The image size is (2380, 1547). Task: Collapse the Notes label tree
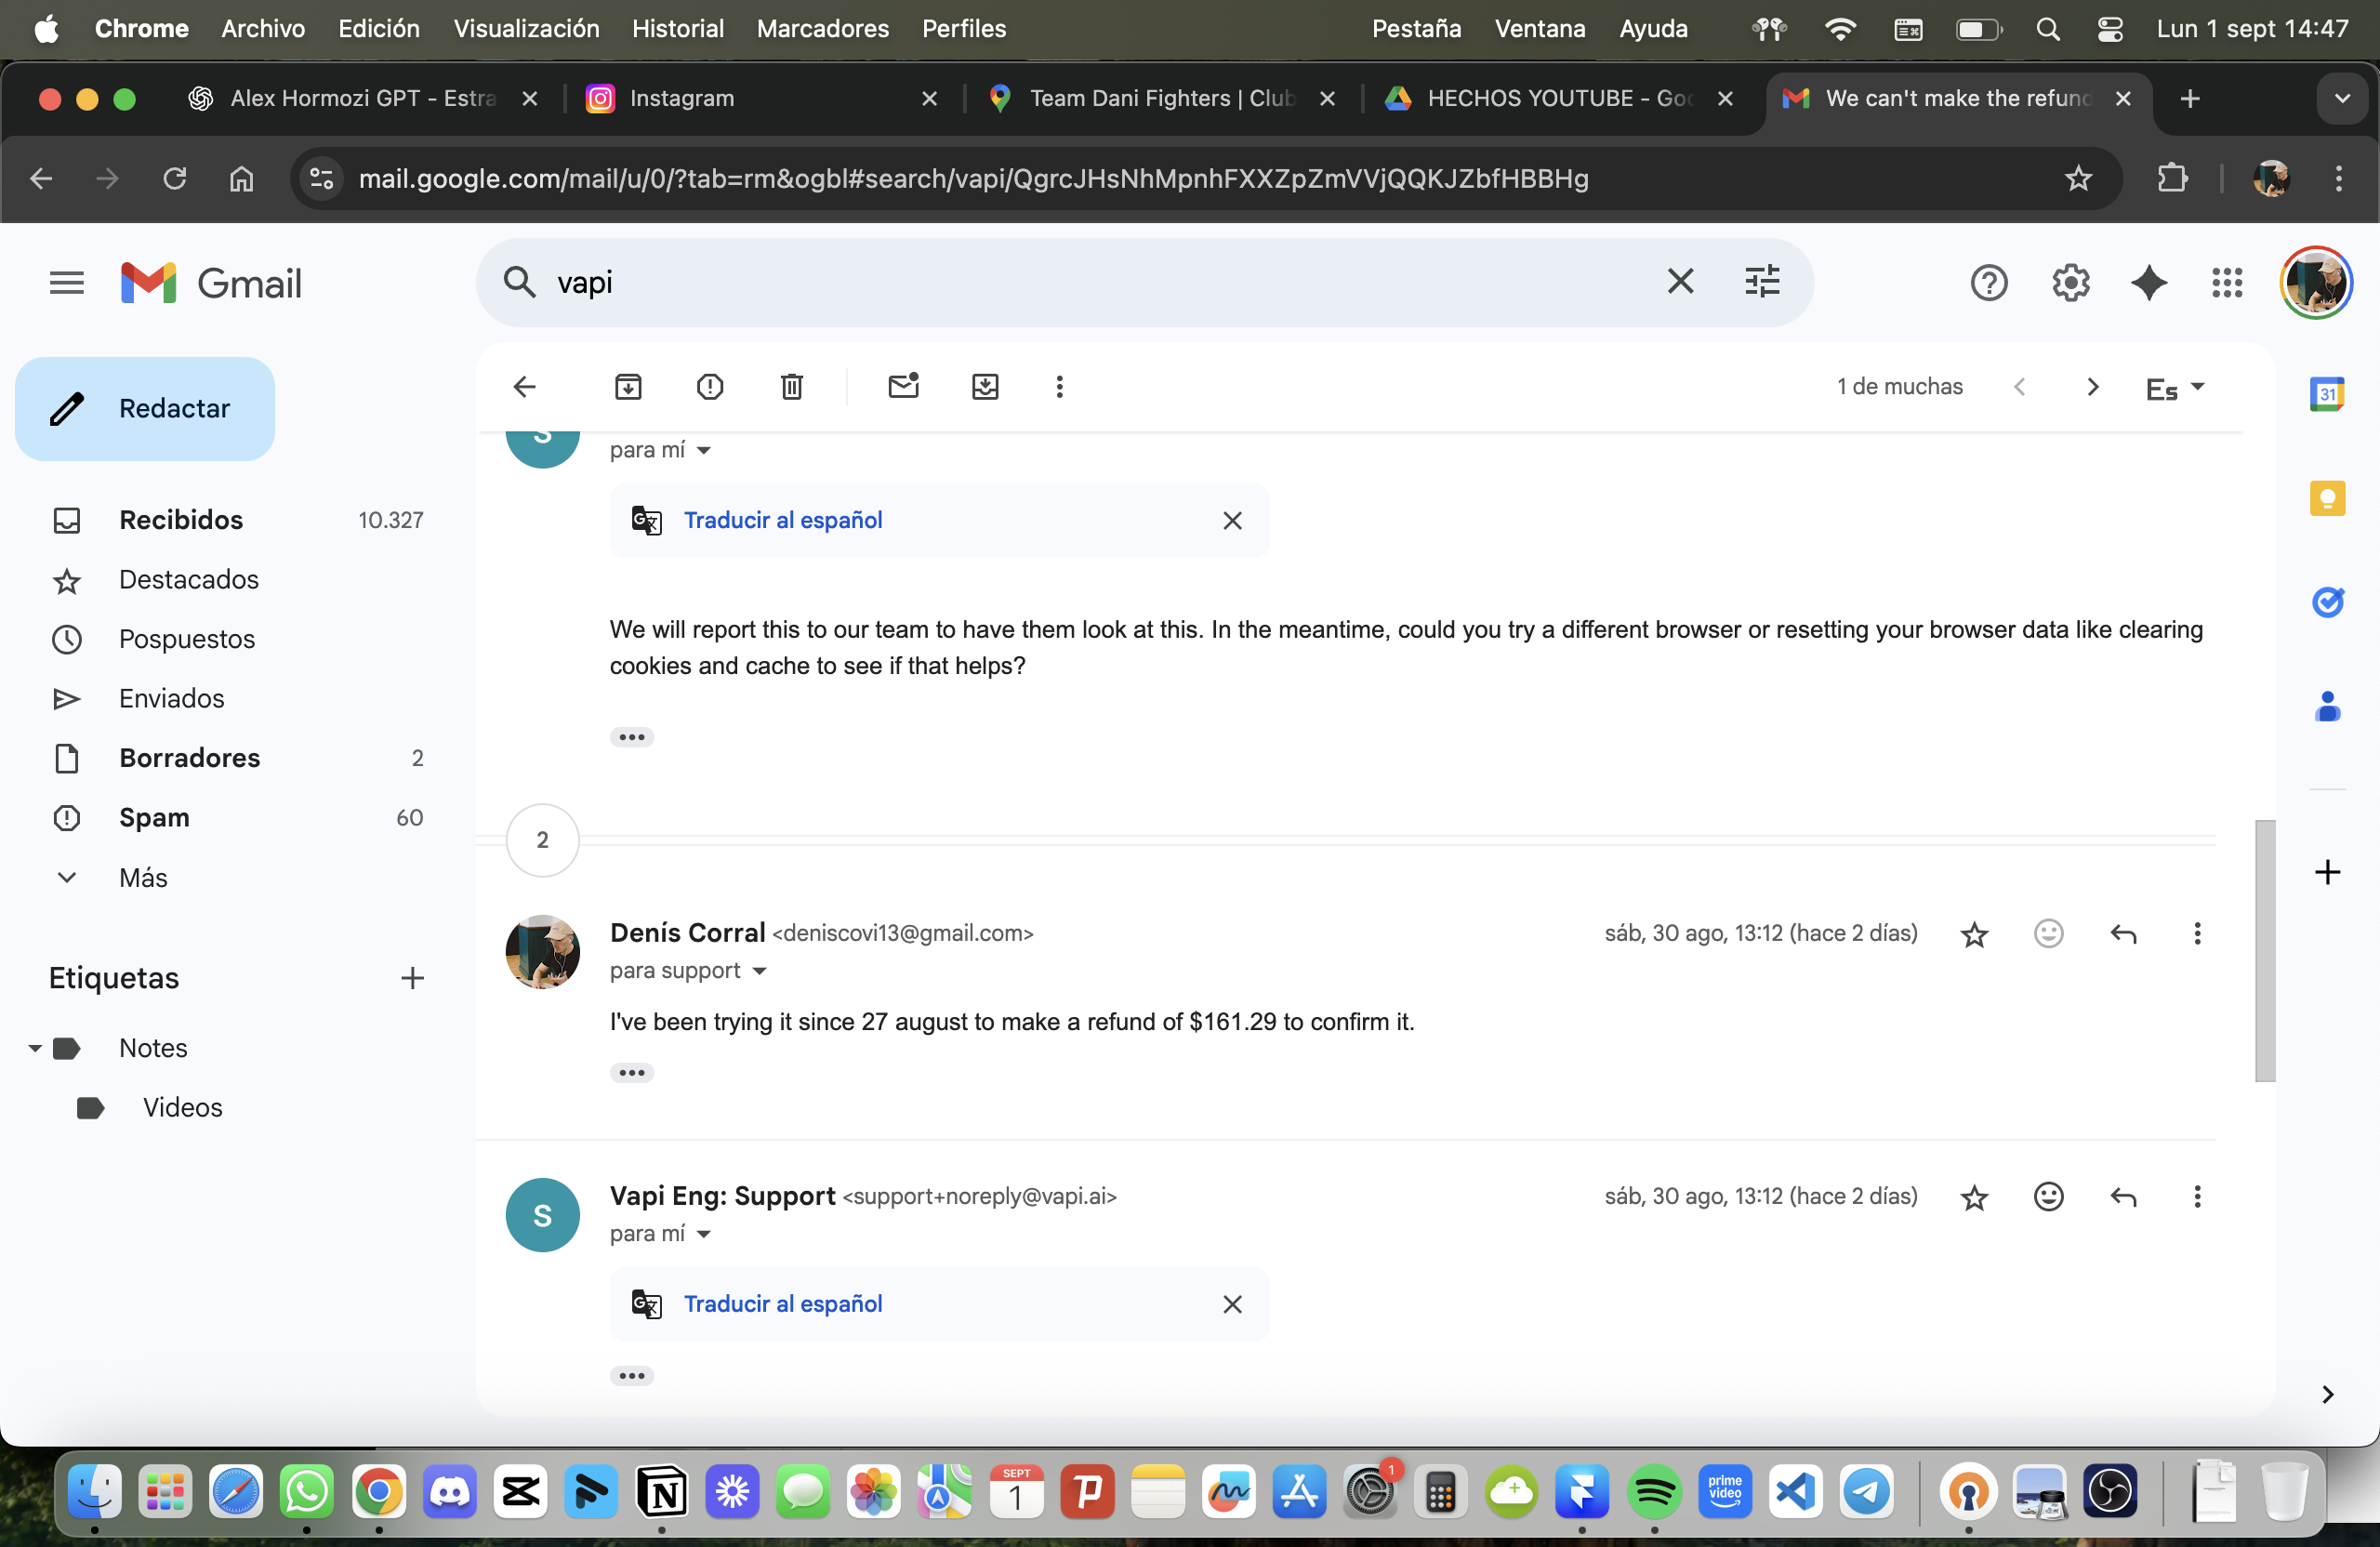pos(35,1048)
